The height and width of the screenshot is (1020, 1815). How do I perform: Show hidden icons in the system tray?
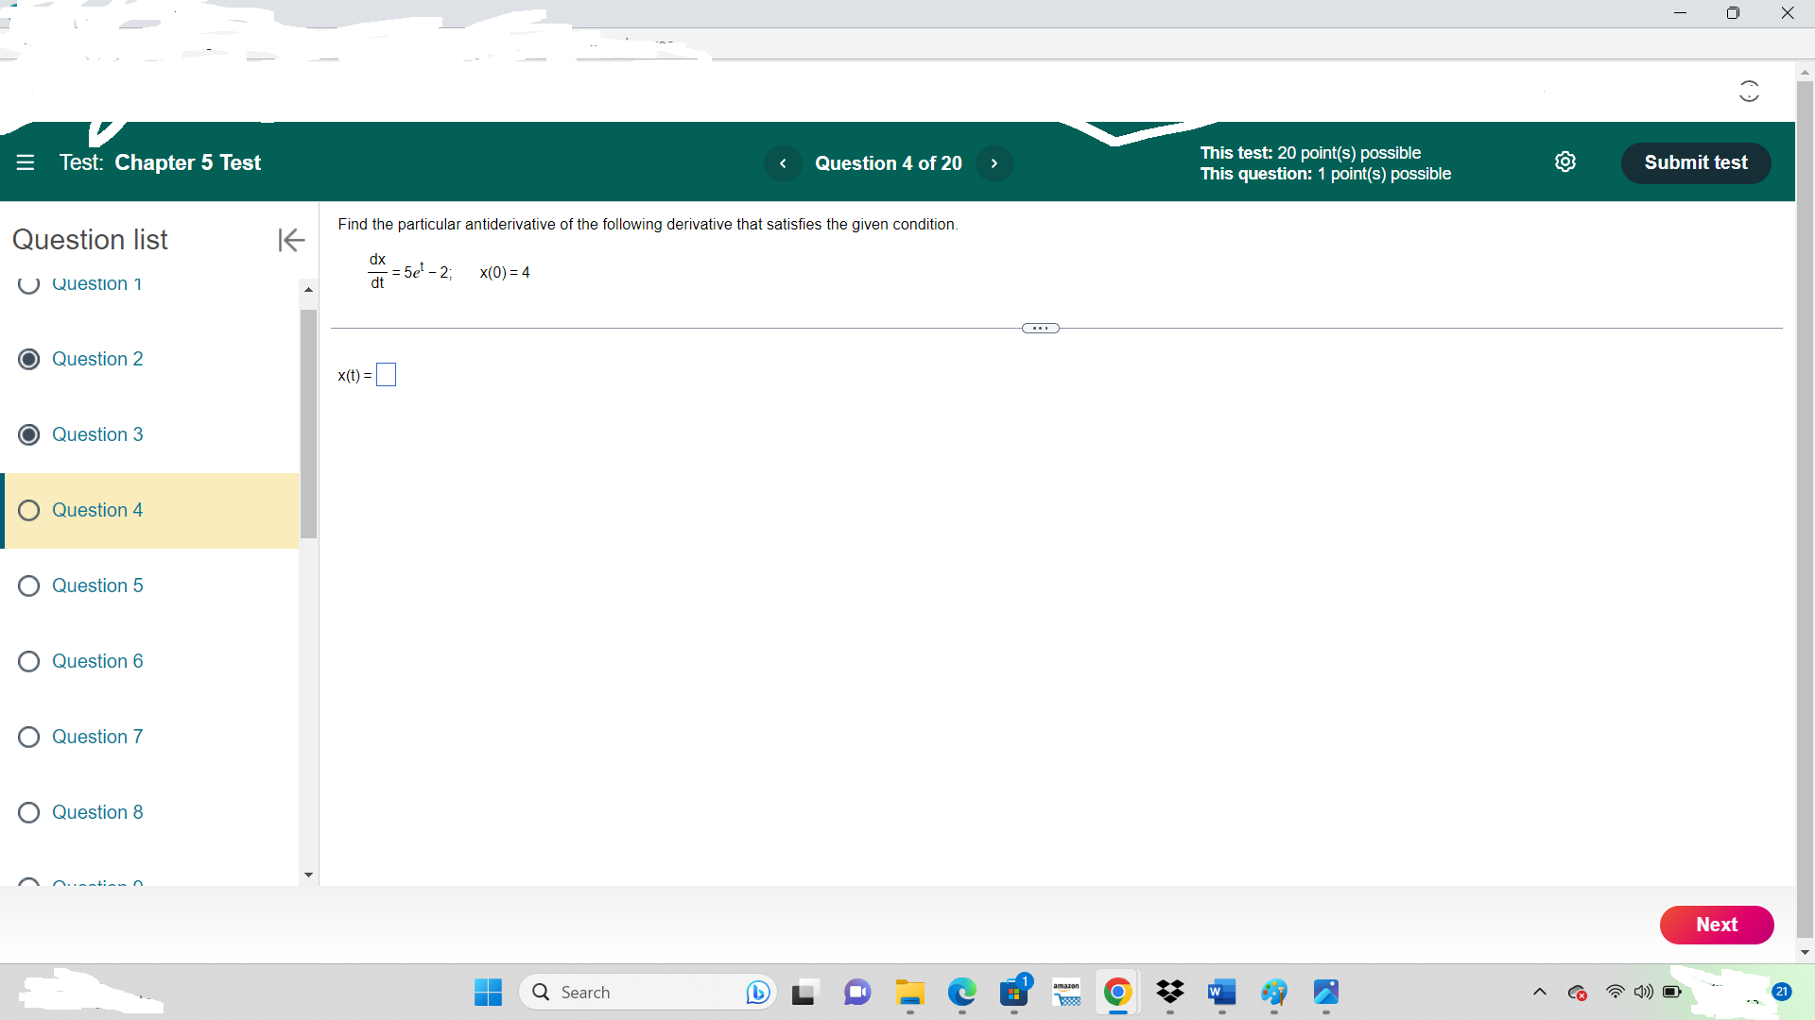click(1539, 992)
